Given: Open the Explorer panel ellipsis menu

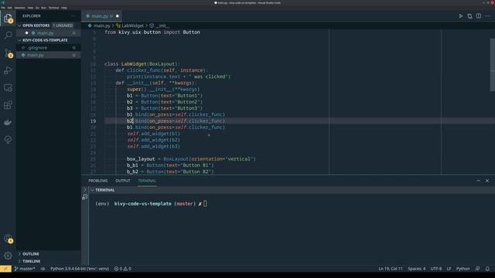Looking at the screenshot, I should pos(73,16).
